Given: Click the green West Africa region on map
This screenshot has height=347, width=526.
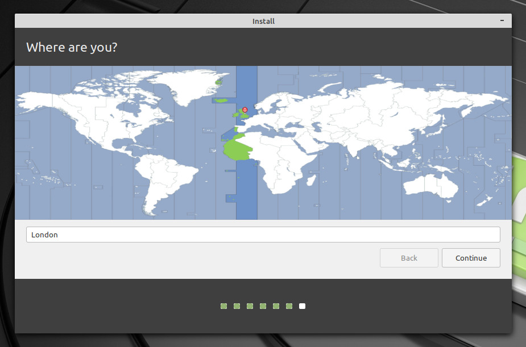Looking at the screenshot, I should pos(238,147).
